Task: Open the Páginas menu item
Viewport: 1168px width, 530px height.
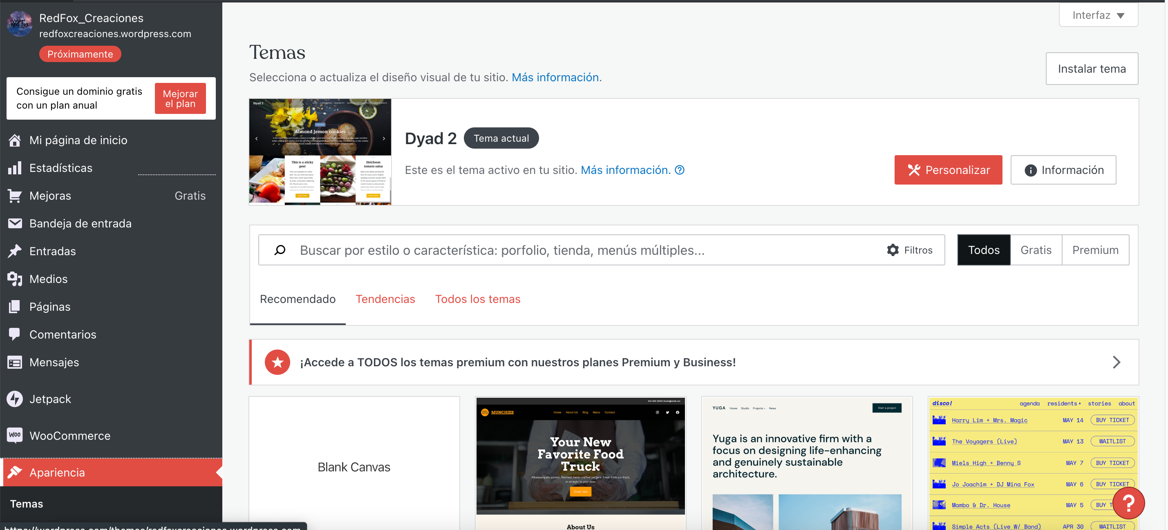Action: coord(111,307)
